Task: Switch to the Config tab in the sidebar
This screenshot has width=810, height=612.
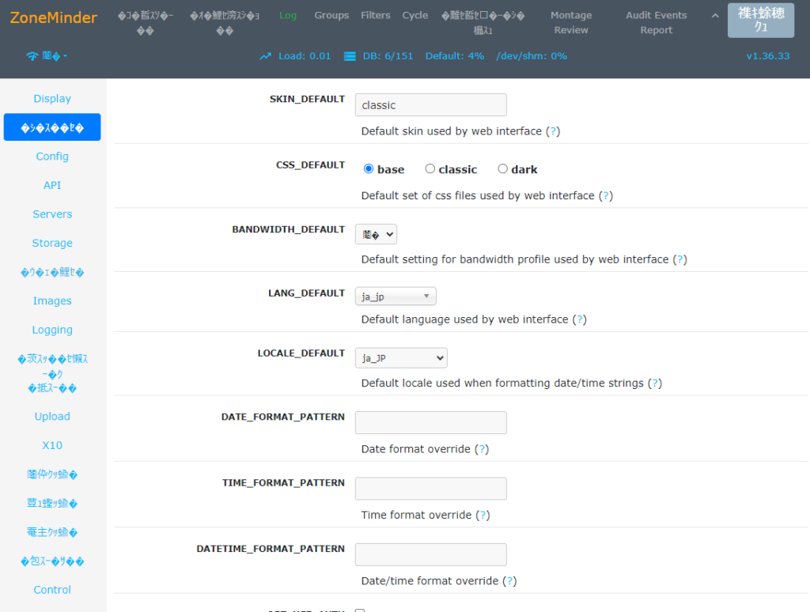Action: pyautogui.click(x=52, y=156)
